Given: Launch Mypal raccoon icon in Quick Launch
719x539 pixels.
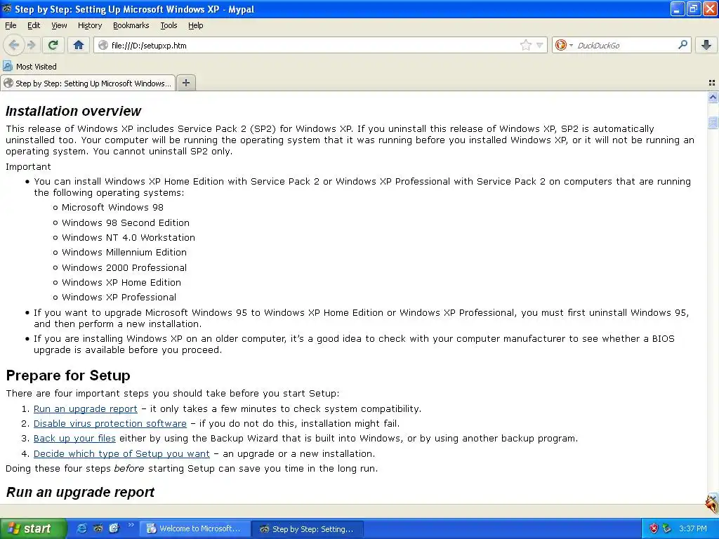Looking at the screenshot, I should 98,528.
